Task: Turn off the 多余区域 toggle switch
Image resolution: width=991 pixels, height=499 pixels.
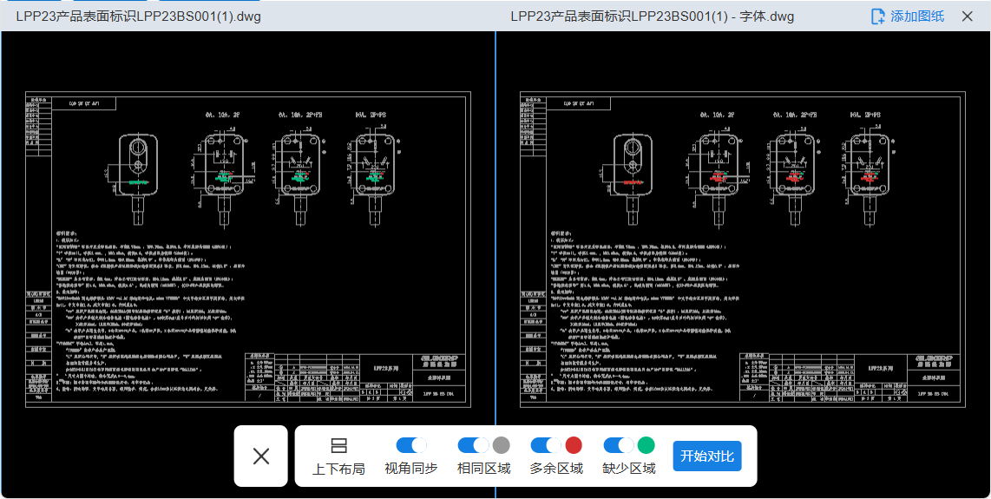Action: point(546,445)
